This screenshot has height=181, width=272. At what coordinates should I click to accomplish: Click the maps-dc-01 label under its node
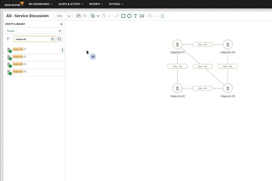[177, 52]
